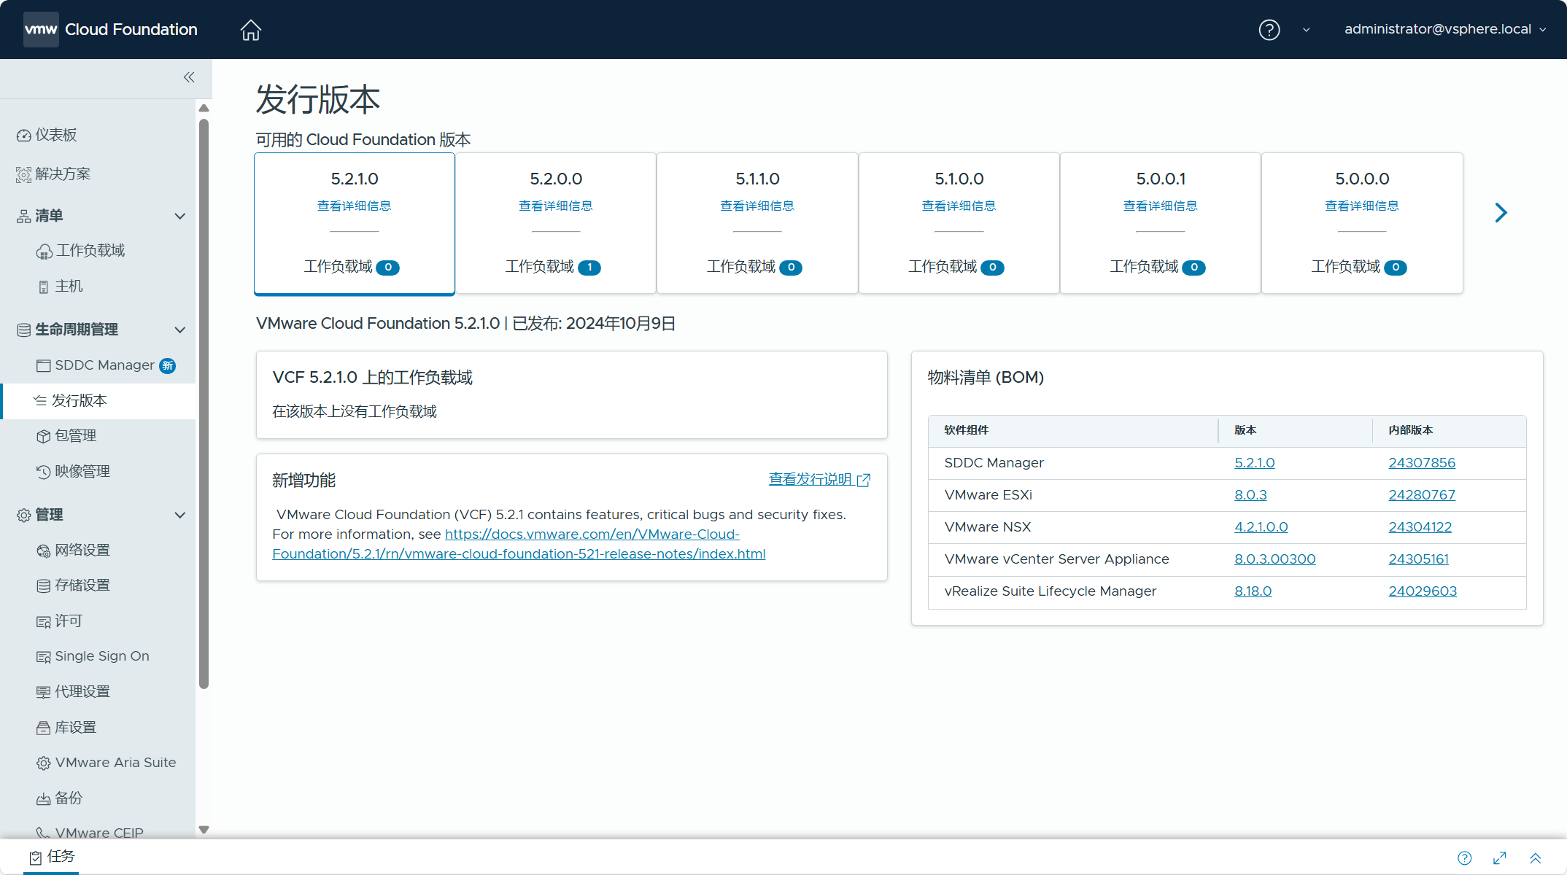This screenshot has width=1567, height=875.
Task: Open 许可 sidebar item
Action: 59,621
